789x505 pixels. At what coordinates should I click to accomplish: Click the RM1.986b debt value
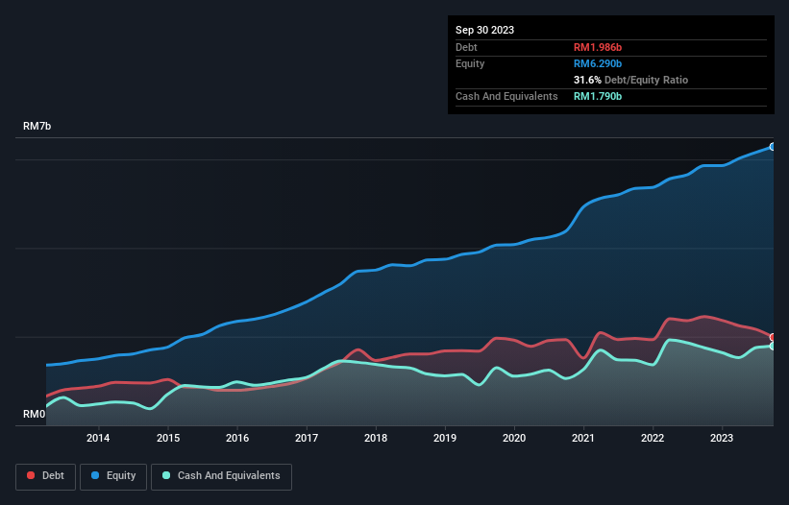pyautogui.click(x=598, y=47)
